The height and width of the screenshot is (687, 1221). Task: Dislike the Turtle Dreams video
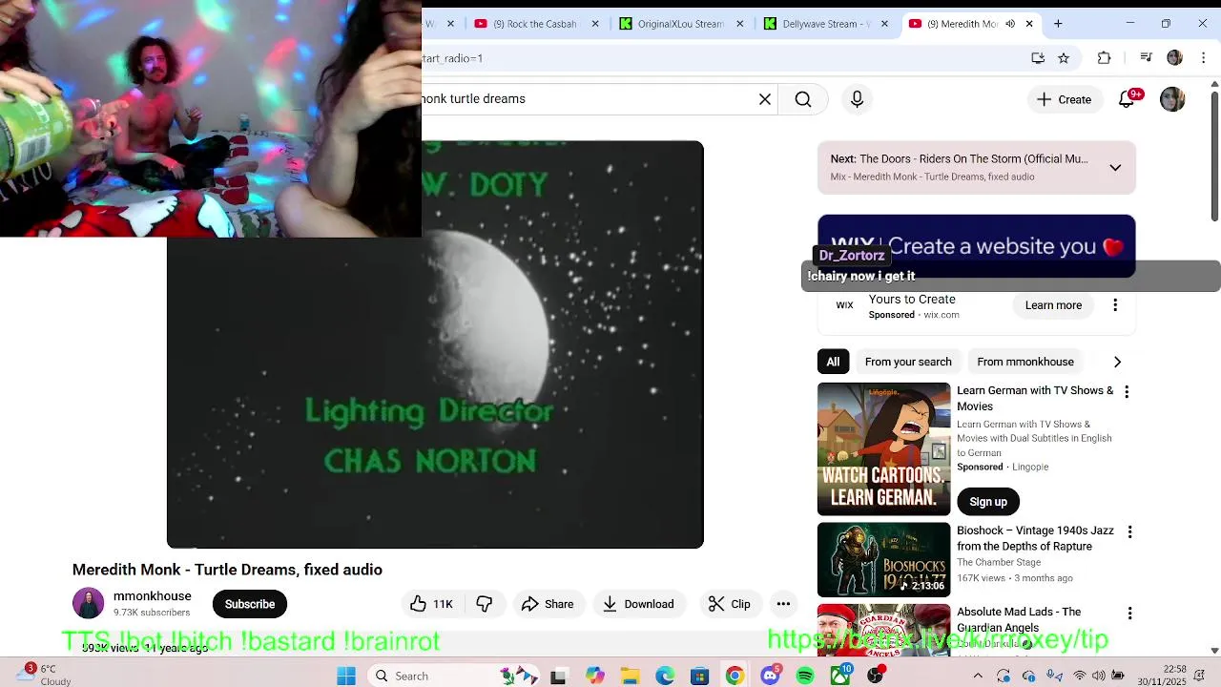click(x=485, y=604)
